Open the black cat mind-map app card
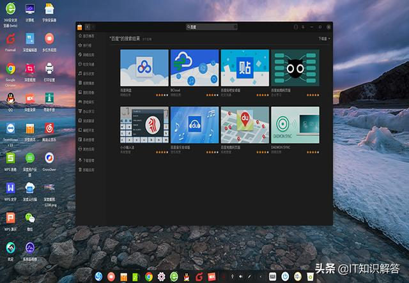Image resolution: width=409 pixels, height=283 pixels. point(295,68)
